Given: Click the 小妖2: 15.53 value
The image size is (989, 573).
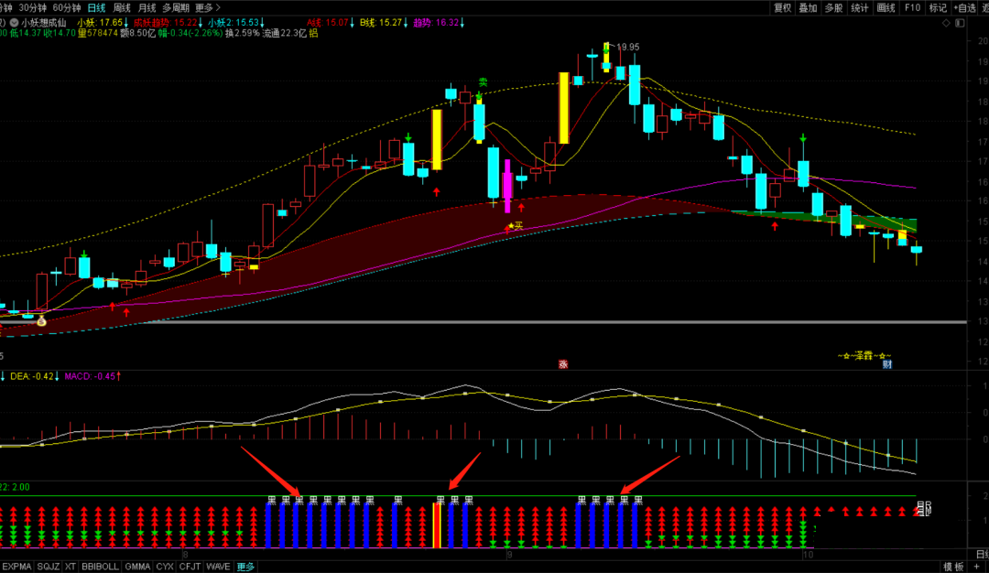Looking at the screenshot, I should (x=234, y=23).
